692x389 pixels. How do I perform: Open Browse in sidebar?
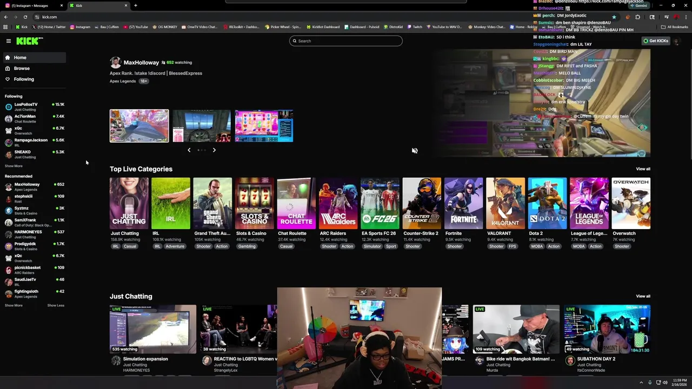click(x=34, y=68)
